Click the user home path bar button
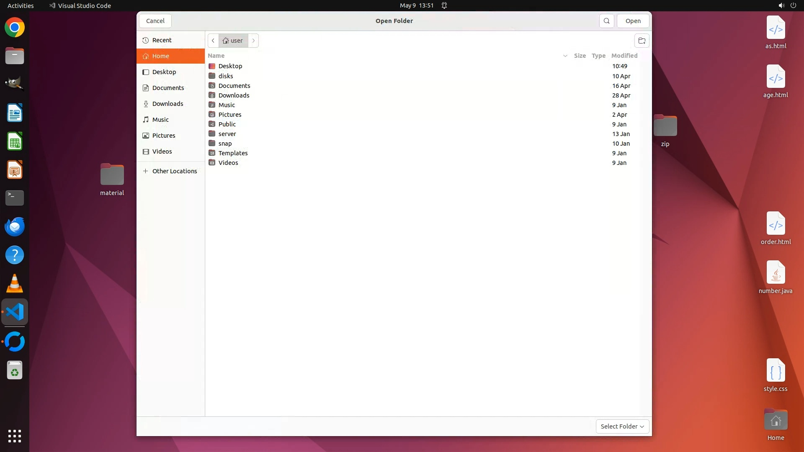The height and width of the screenshot is (452, 804). [233, 41]
